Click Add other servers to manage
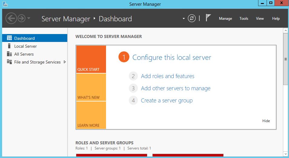289x158 pixels. (176, 88)
